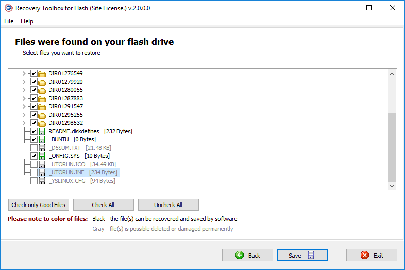Click the file list scrollbar thumb
This screenshot has height=270, width=405.
click(392, 147)
